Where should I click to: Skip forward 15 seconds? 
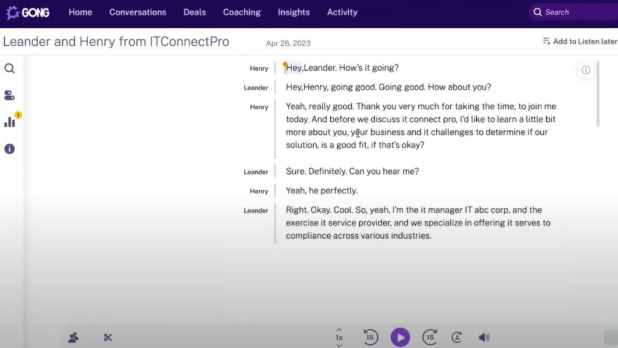tap(430, 337)
